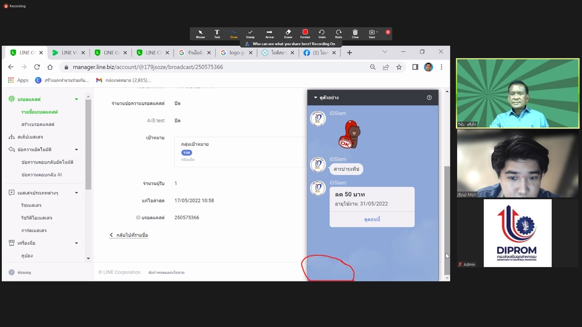Go back via กลับไปที่รายชื่อ link

click(x=129, y=235)
